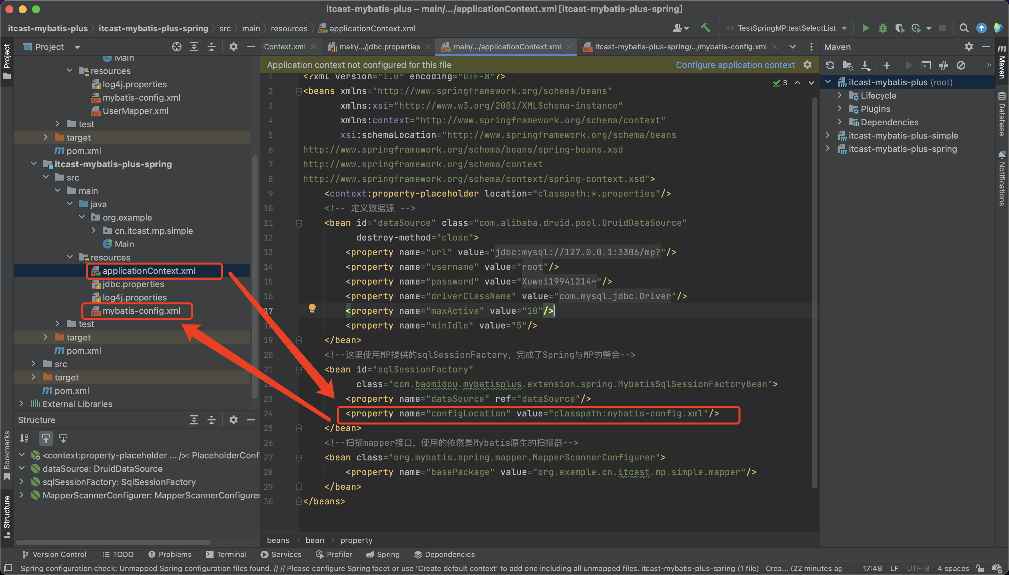Viewport: 1009px width, 575px height.
Task: Open the Terminal tool window tab
Action: [226, 554]
